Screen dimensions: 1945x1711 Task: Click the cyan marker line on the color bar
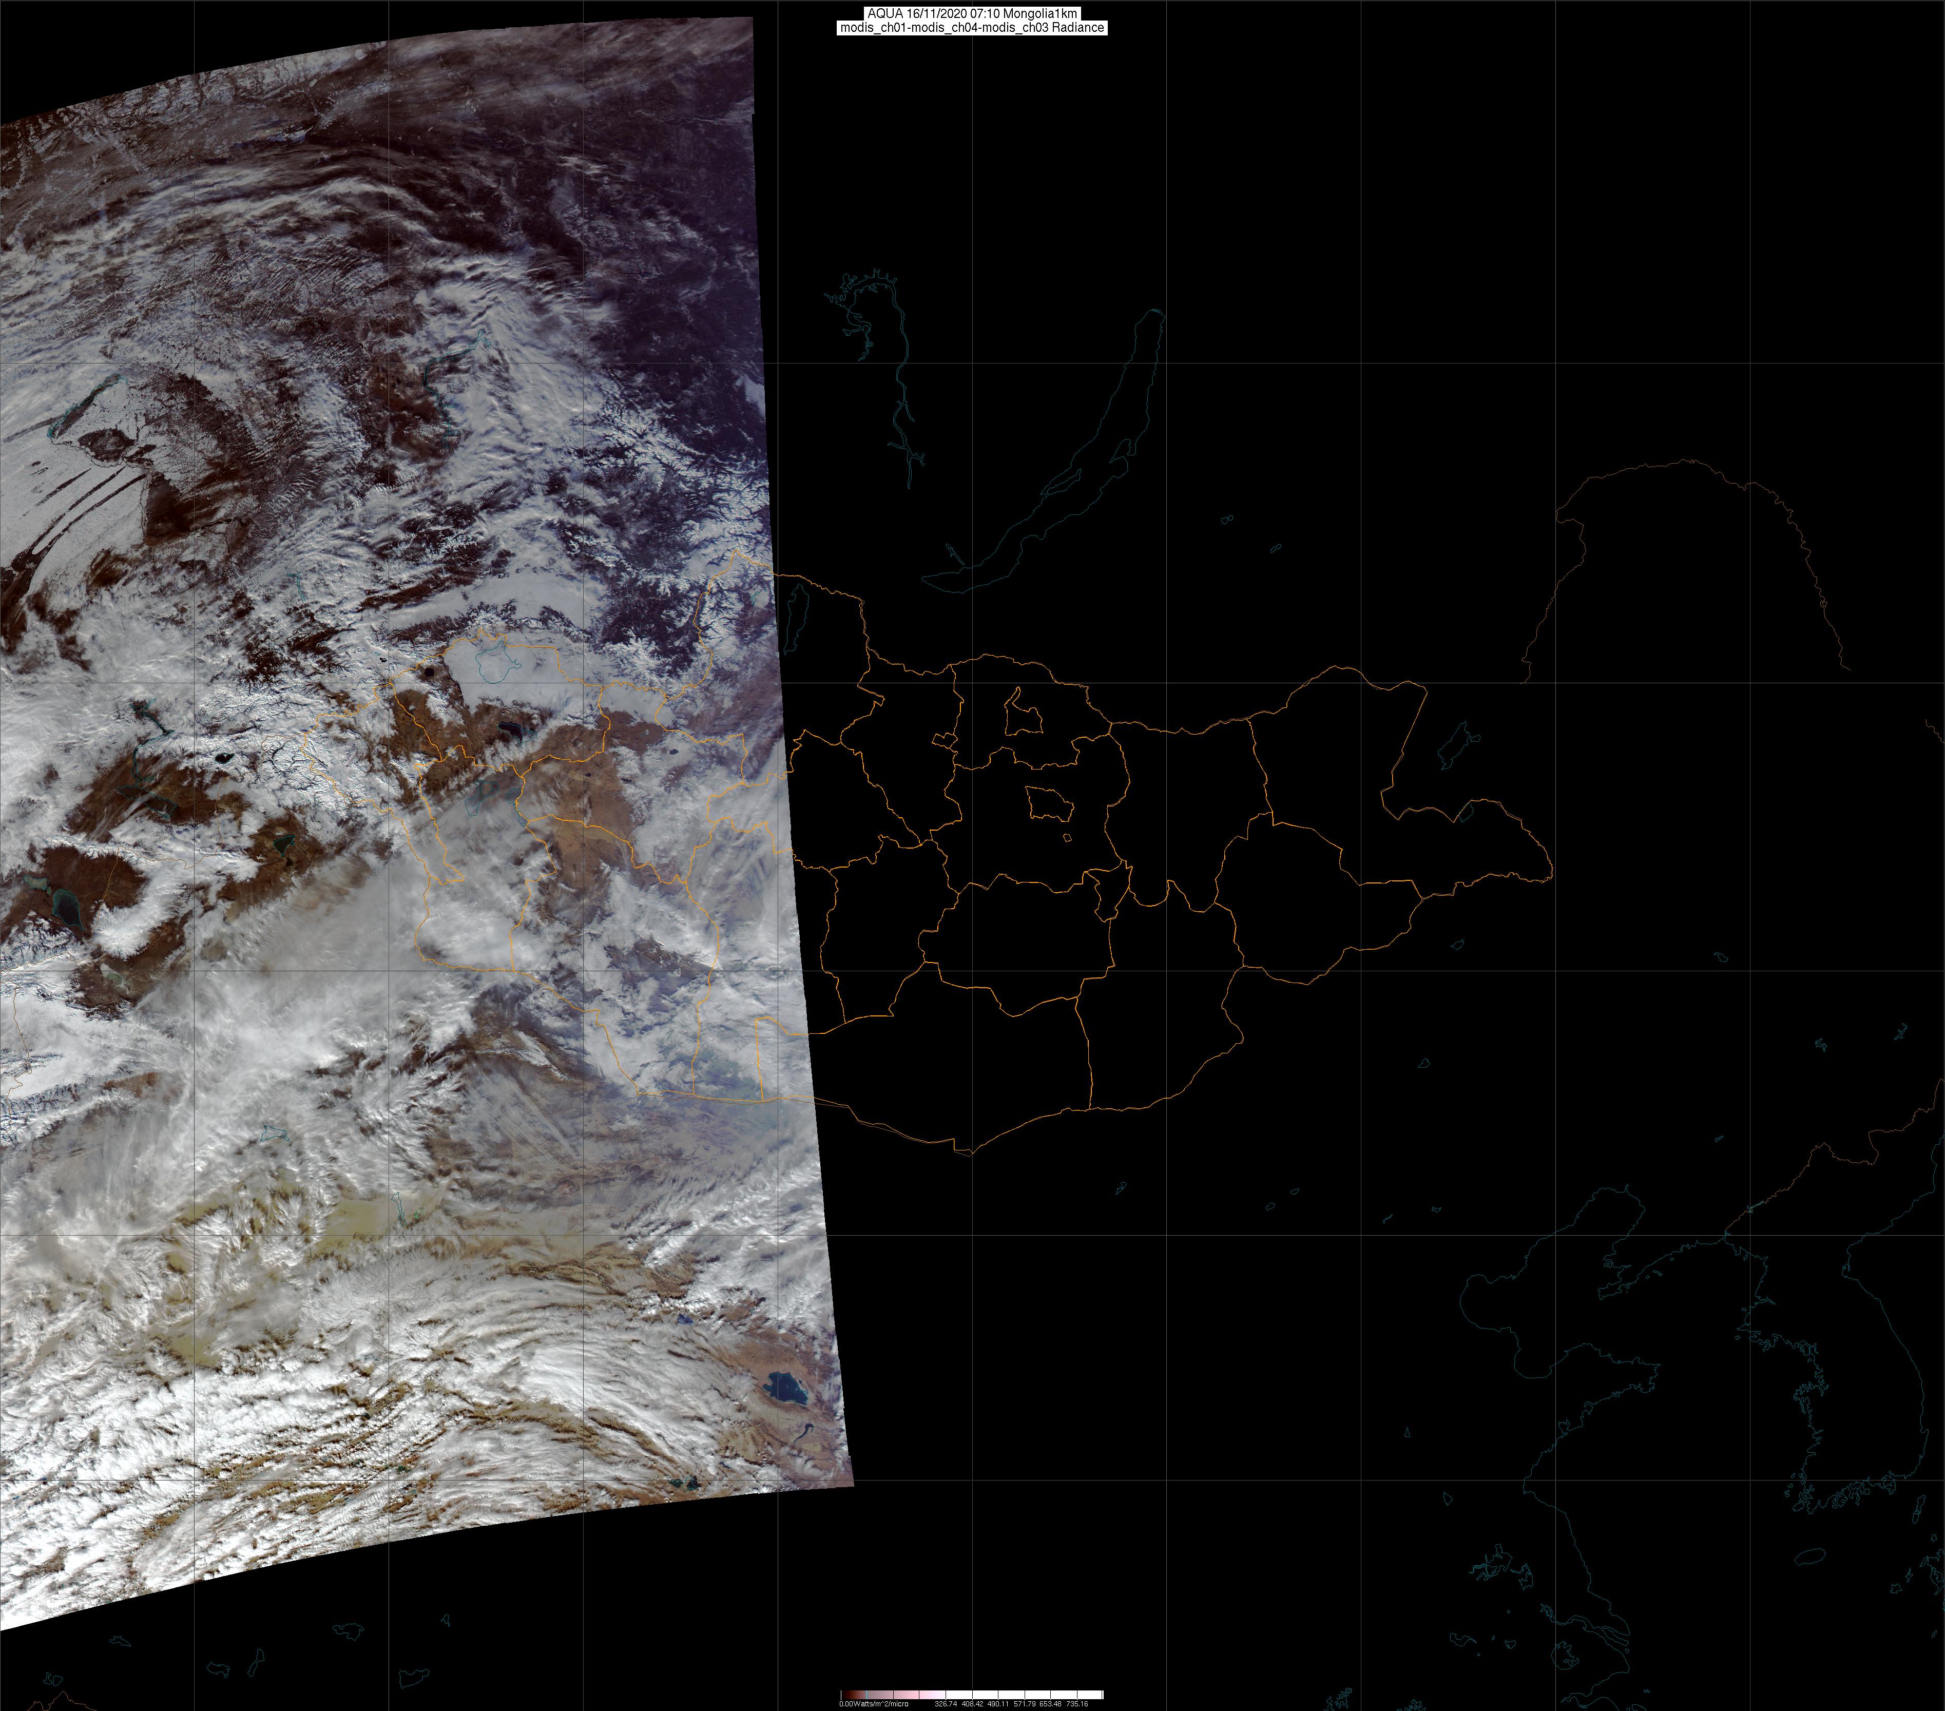click(867, 1695)
